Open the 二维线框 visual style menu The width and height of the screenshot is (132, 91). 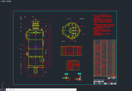click(x=8, y=1)
